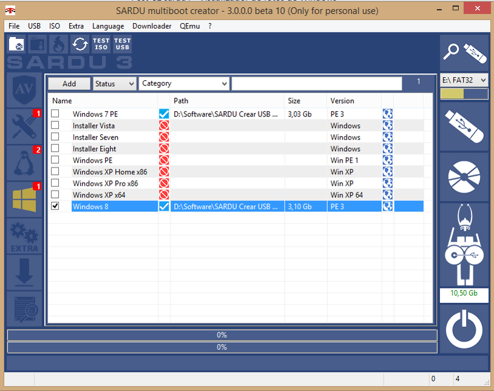The image size is (494, 391).
Task: Open the Status dropdown filter
Action: pos(115,84)
